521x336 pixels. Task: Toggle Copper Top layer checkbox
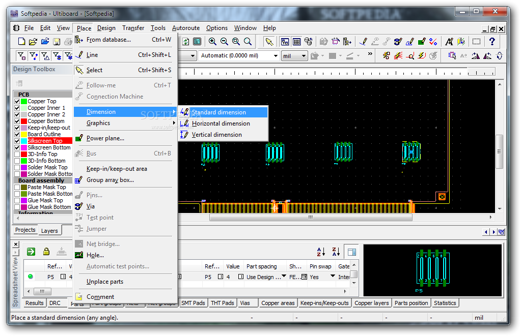click(17, 101)
